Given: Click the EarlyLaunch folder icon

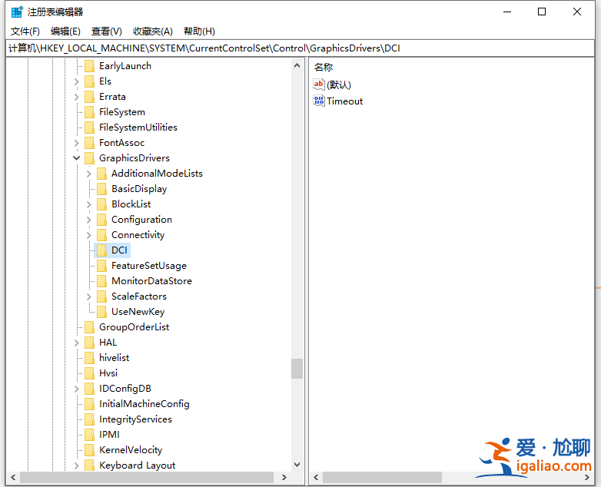Looking at the screenshot, I should [x=89, y=66].
